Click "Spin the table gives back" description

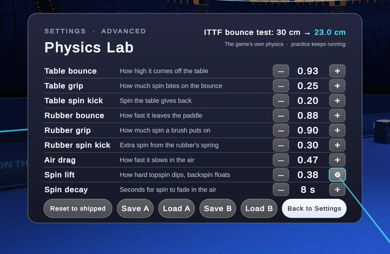tap(156, 101)
